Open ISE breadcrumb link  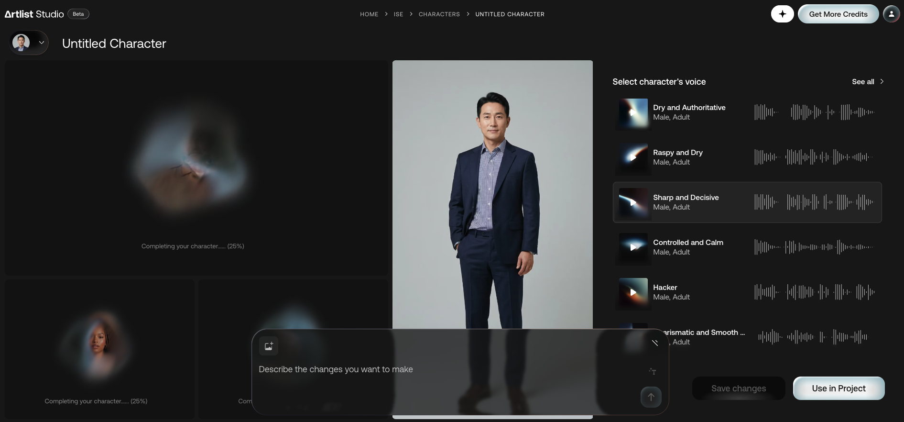click(x=399, y=14)
